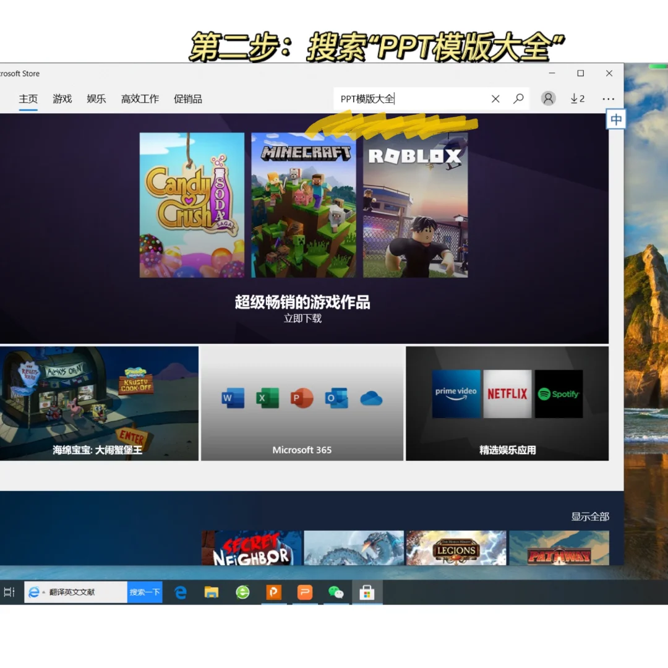Open the 海绵宝宝: 大闹蟹堡王 banner
The image size is (668, 668).
point(99,403)
